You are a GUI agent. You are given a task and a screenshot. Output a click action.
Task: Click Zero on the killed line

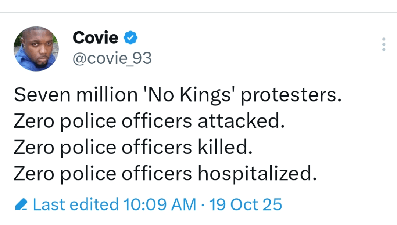pyautogui.click(x=33, y=148)
